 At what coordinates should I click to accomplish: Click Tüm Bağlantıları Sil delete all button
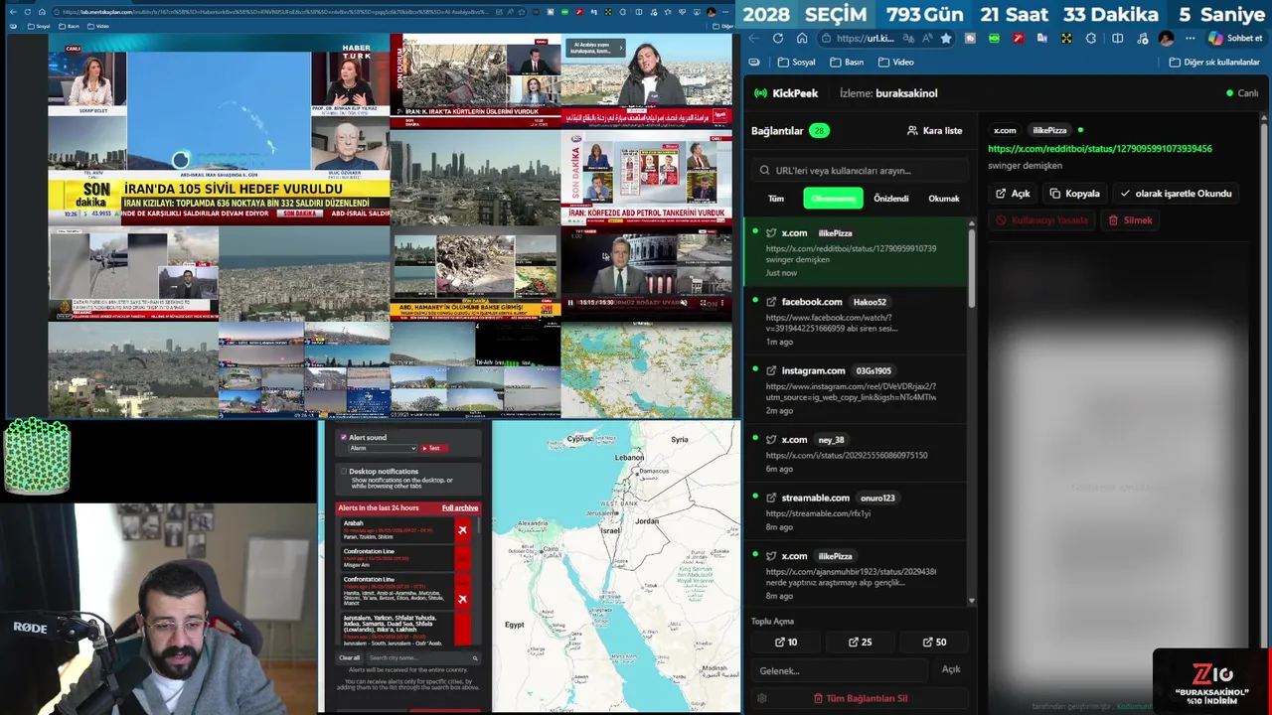(x=861, y=698)
